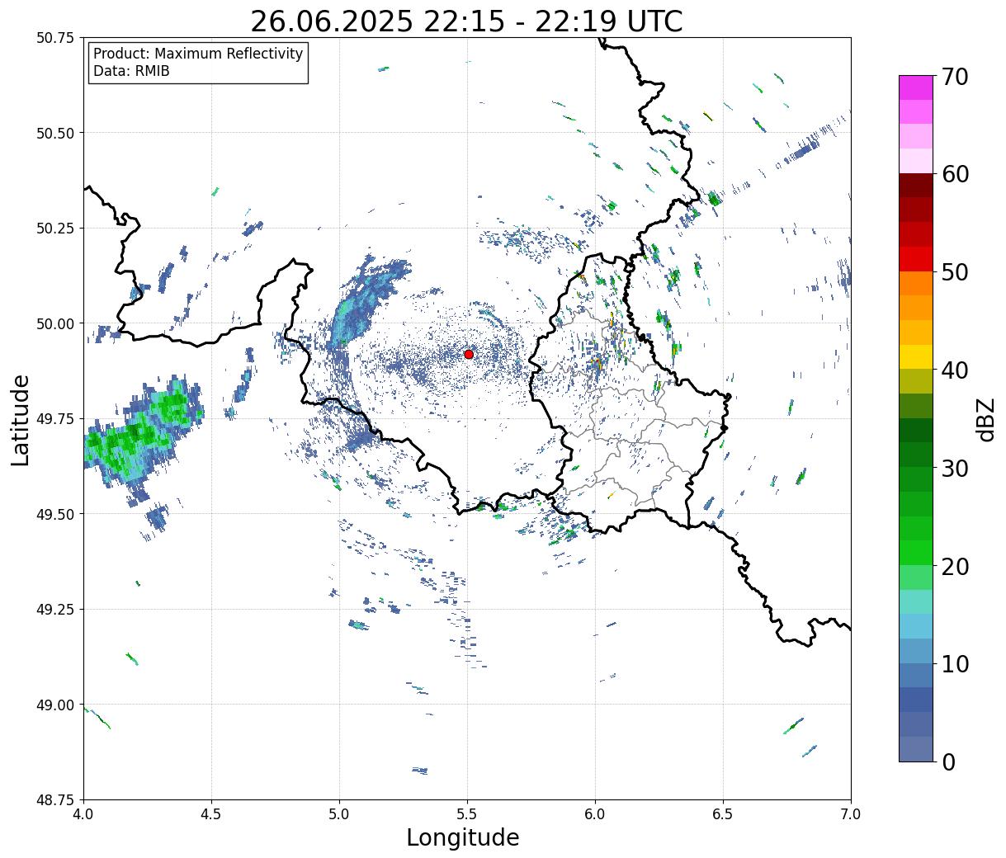Click latitude tick label 49.75
The width and height of the screenshot is (1006, 858).
click(x=54, y=419)
